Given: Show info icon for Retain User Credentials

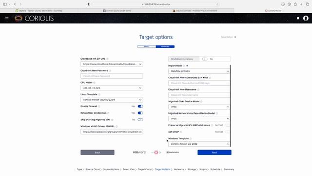Looking at the screenshot, I should [x=108, y=113].
